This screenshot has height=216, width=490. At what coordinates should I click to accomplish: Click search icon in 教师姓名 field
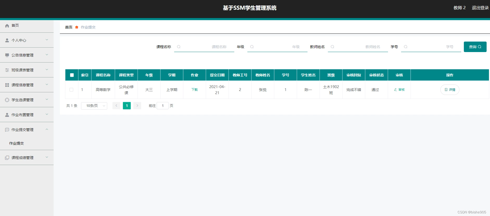332,47
